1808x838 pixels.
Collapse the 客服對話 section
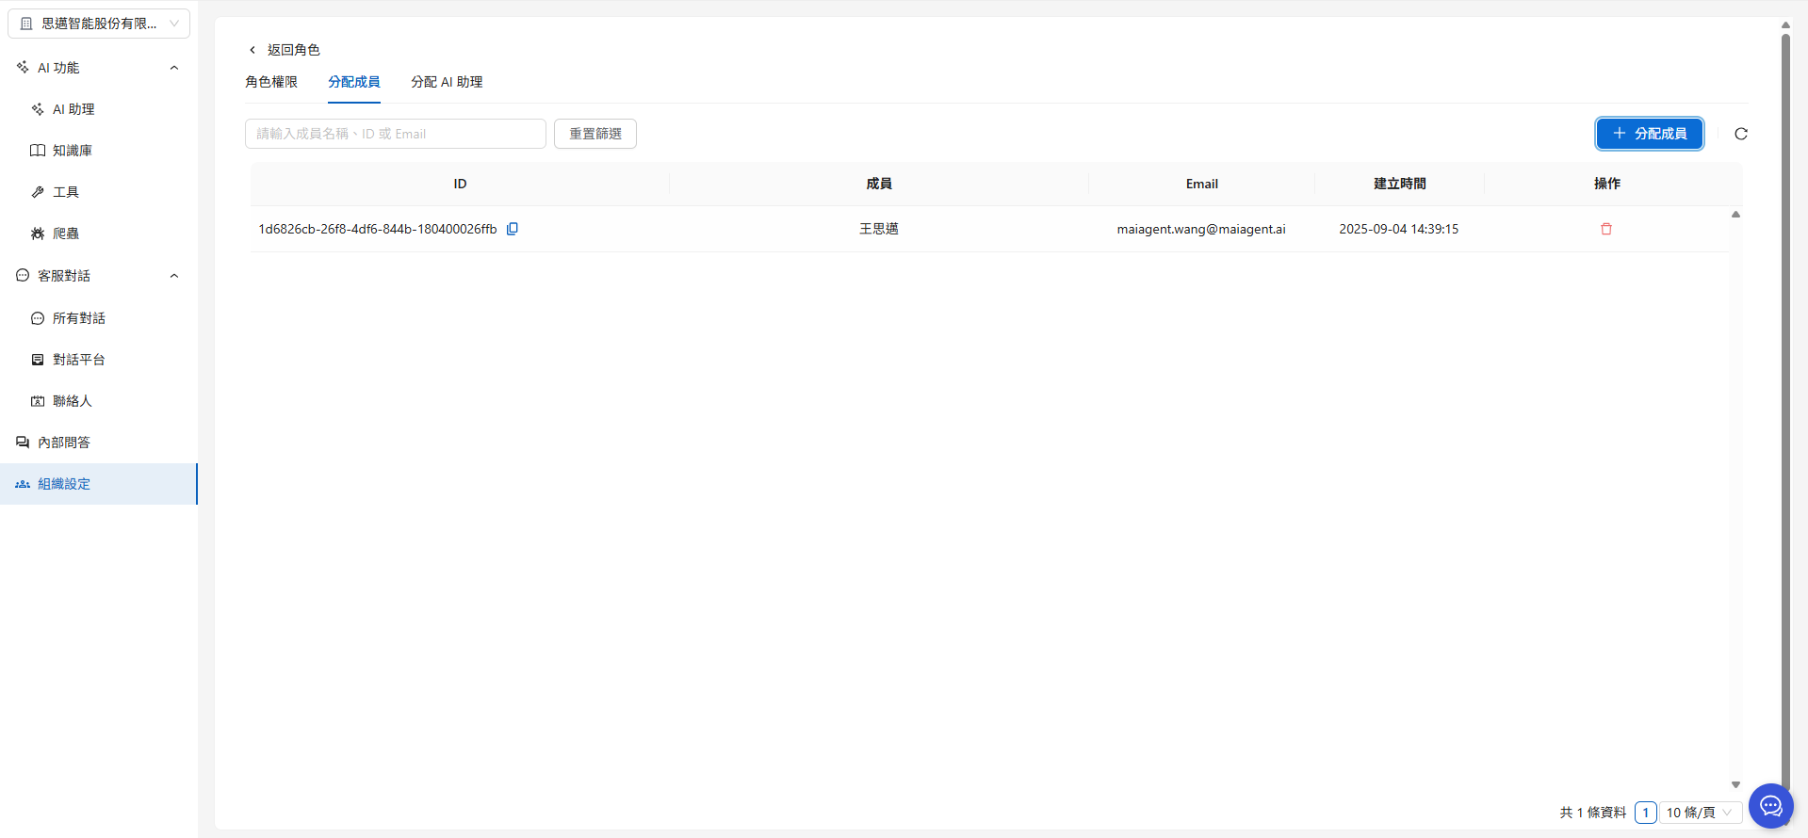[x=173, y=276]
